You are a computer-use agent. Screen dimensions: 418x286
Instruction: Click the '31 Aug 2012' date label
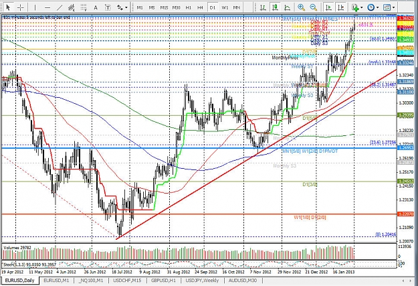[x=178, y=272]
